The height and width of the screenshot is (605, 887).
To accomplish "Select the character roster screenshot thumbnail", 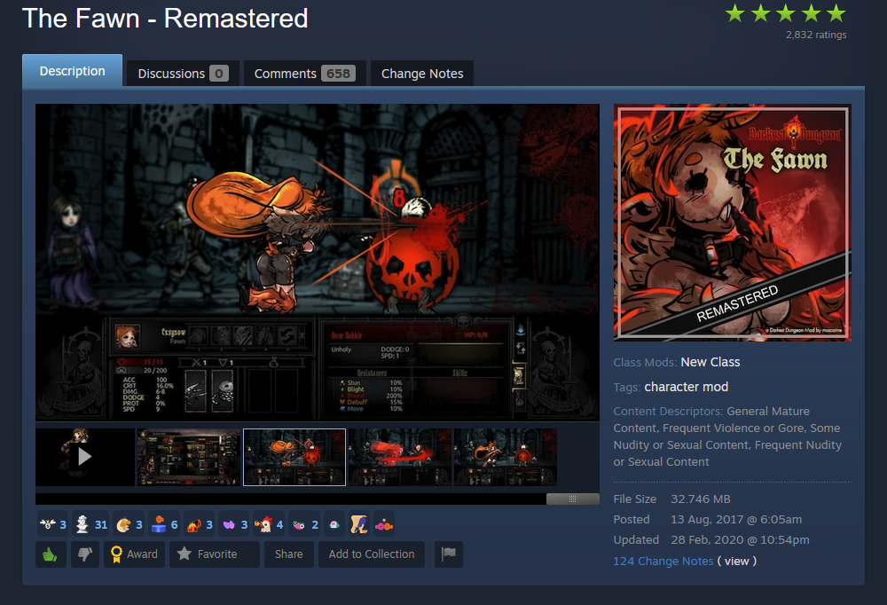I will pos(190,457).
